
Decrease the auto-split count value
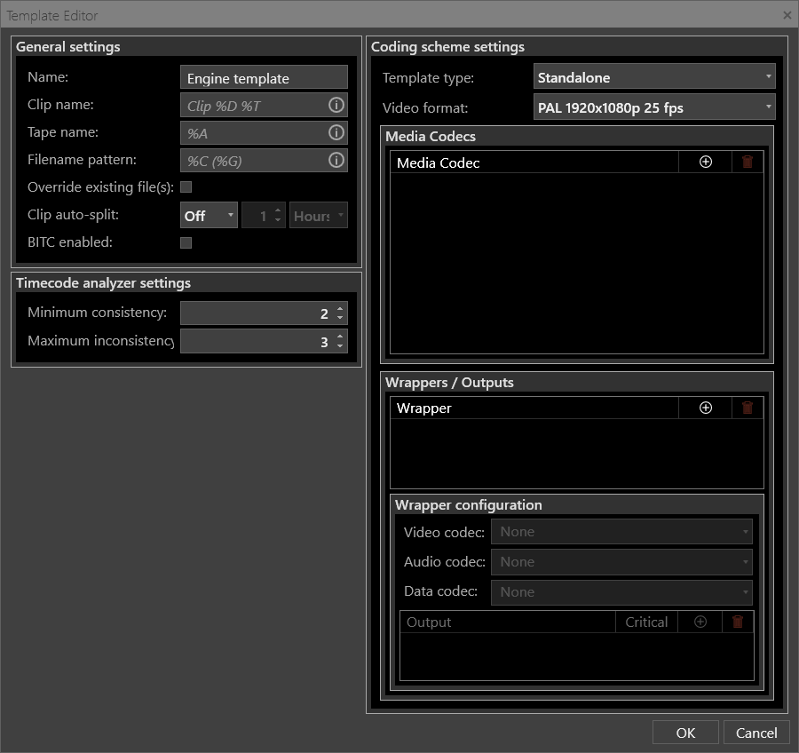click(x=278, y=219)
